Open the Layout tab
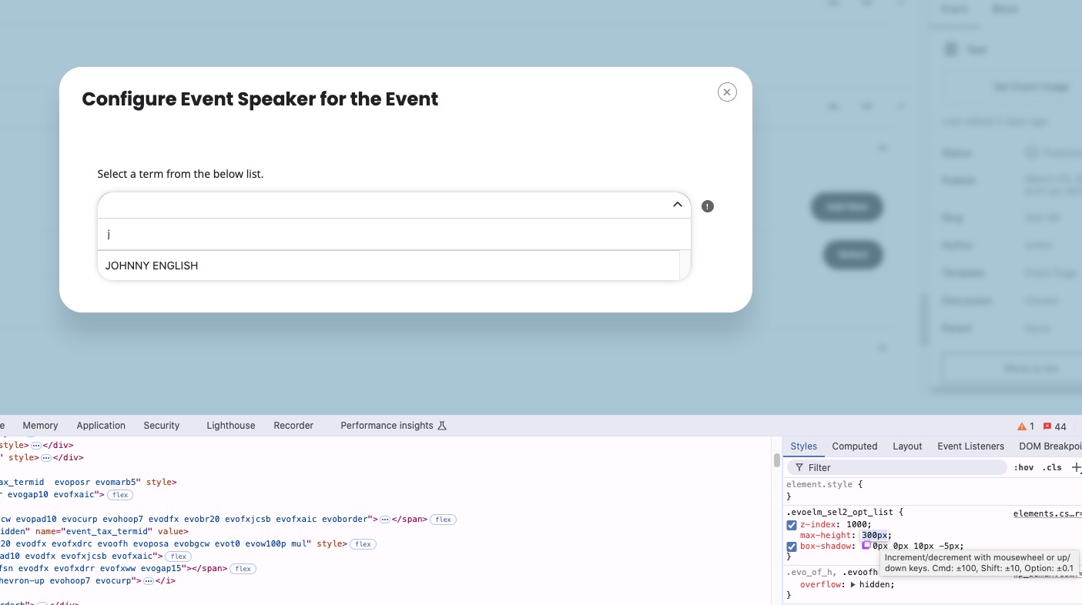Image resolution: width=1082 pixels, height=605 pixels. (907, 446)
